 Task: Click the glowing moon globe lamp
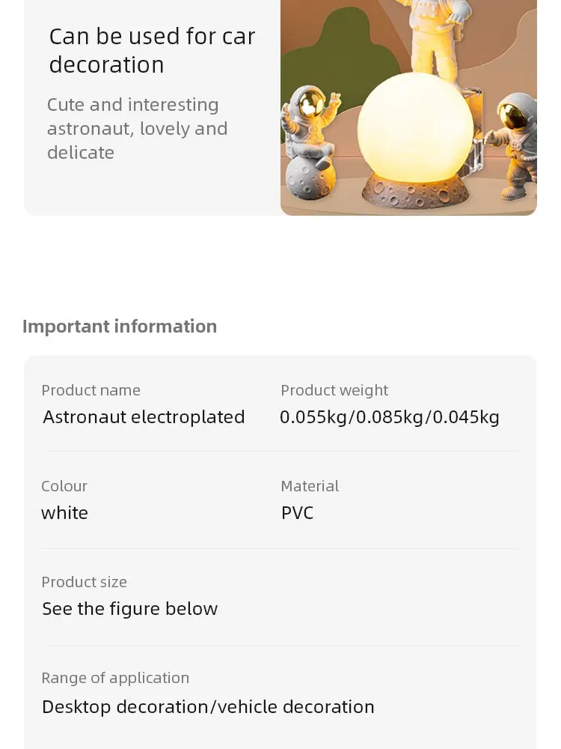(x=414, y=141)
